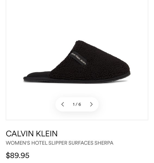Open the black sherpa slipper photo
Image resolution: width=154 pixels, height=163 pixels.
tap(77, 62)
